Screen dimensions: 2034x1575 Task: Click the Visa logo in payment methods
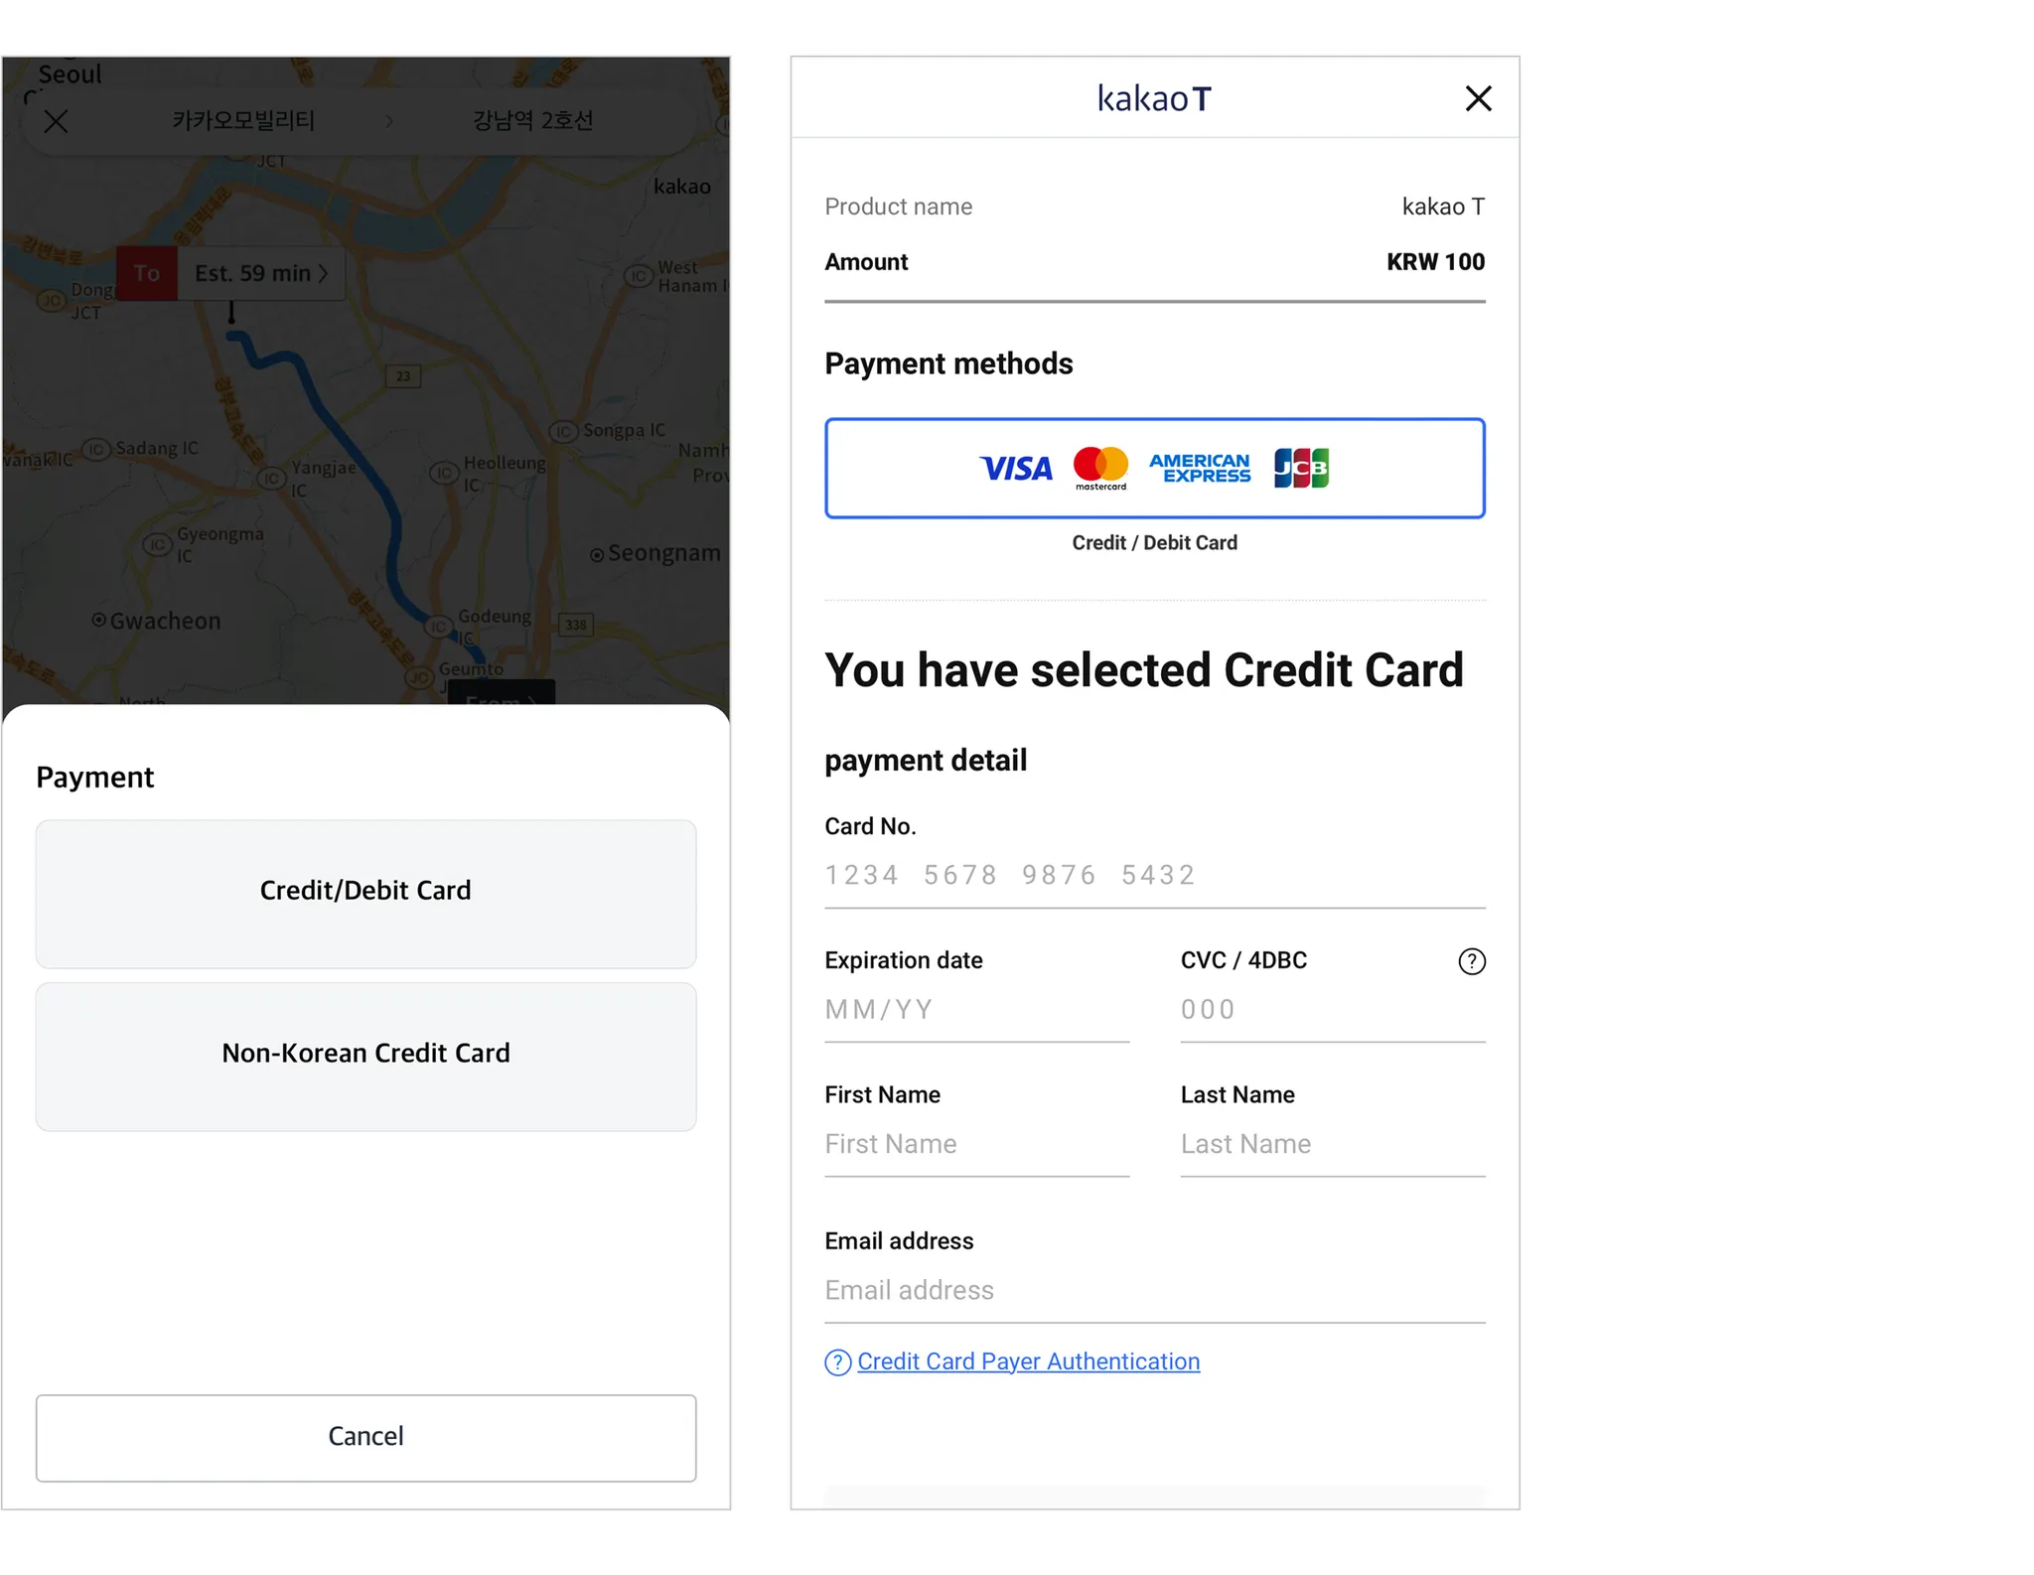pyautogui.click(x=1015, y=469)
